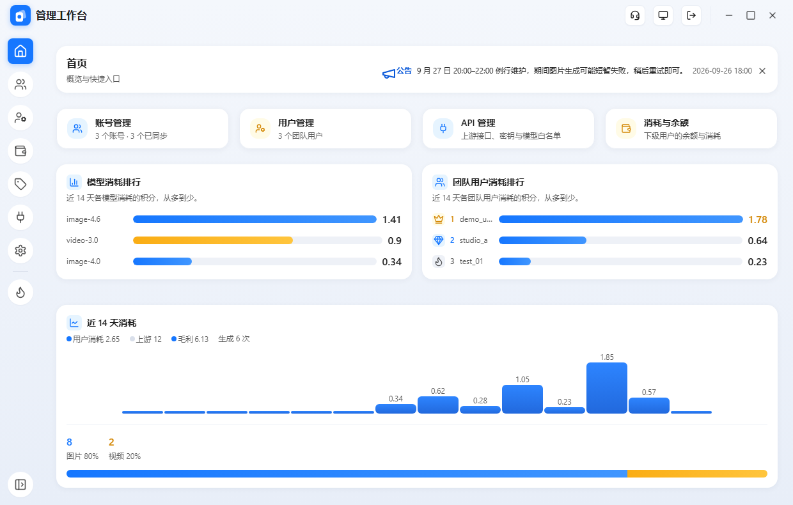
Task: Open the 账号管理 card title
Action: [x=113, y=123]
